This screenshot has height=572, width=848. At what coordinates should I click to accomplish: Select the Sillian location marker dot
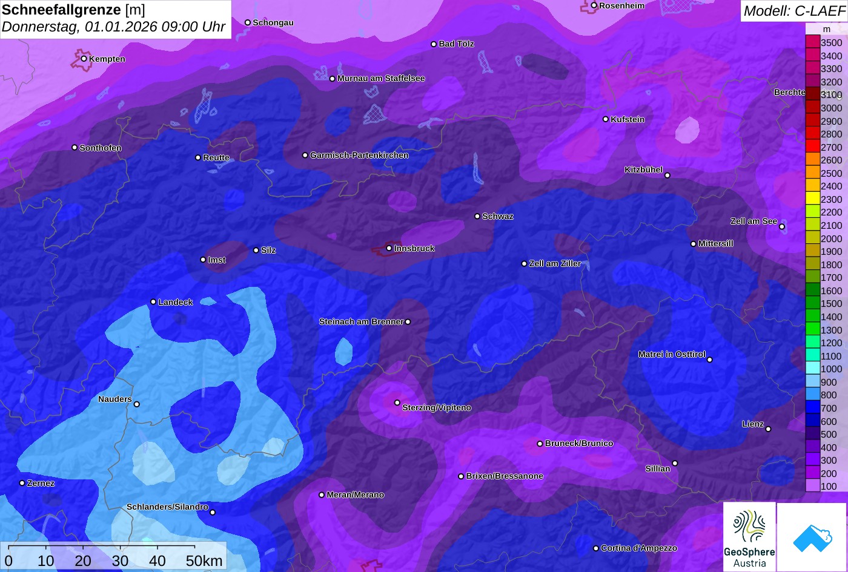(675, 464)
